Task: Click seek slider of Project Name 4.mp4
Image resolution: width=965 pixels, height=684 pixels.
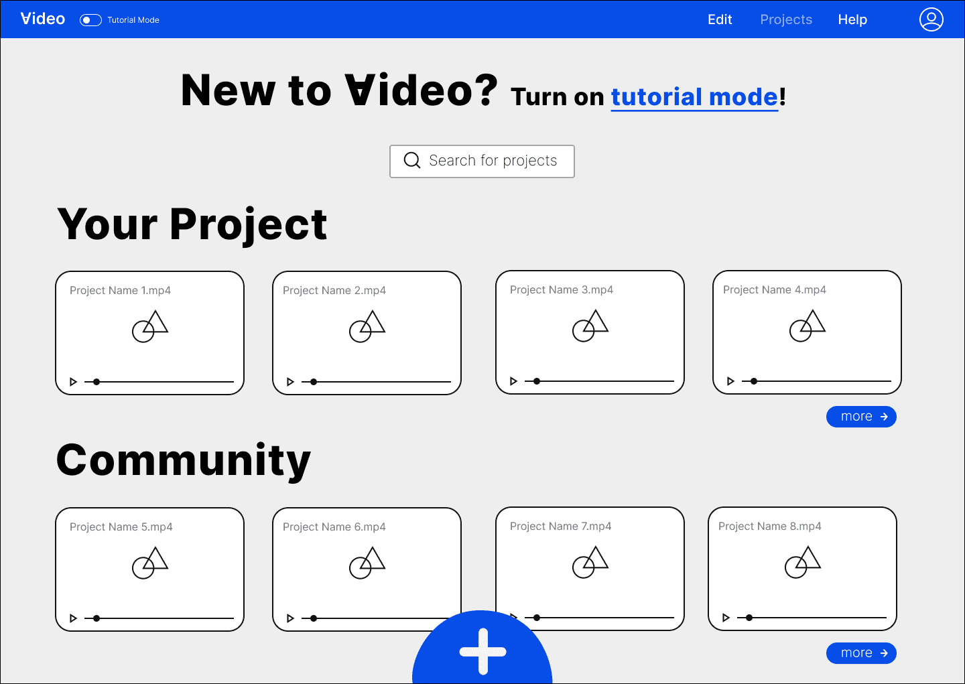Action: (x=816, y=381)
